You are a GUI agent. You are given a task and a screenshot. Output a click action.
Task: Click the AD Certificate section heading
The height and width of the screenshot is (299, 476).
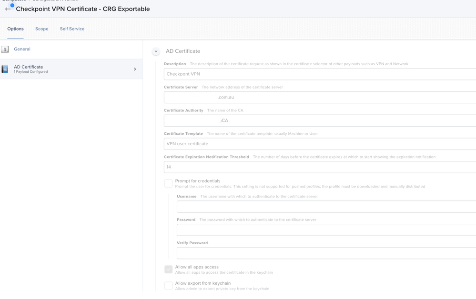[x=183, y=51]
